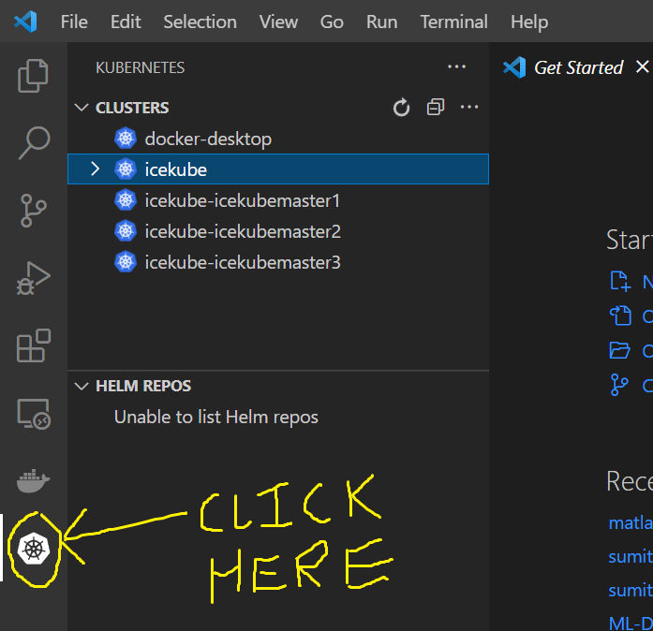The width and height of the screenshot is (653, 631).
Task: Click the icekube-icekubemaster2 Kubernetes icon
Action: pos(126,231)
